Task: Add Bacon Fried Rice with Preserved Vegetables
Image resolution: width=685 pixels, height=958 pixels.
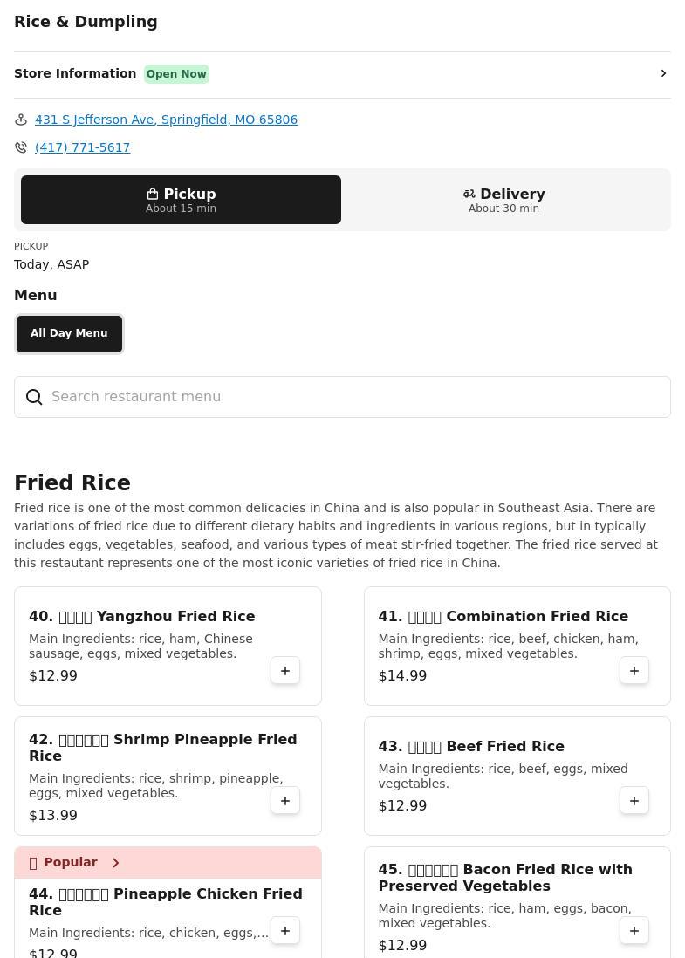Action: tap(634, 931)
